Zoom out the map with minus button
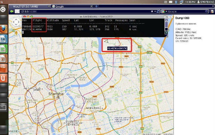Screen dimensions: 215x135 [x=16, y=72]
